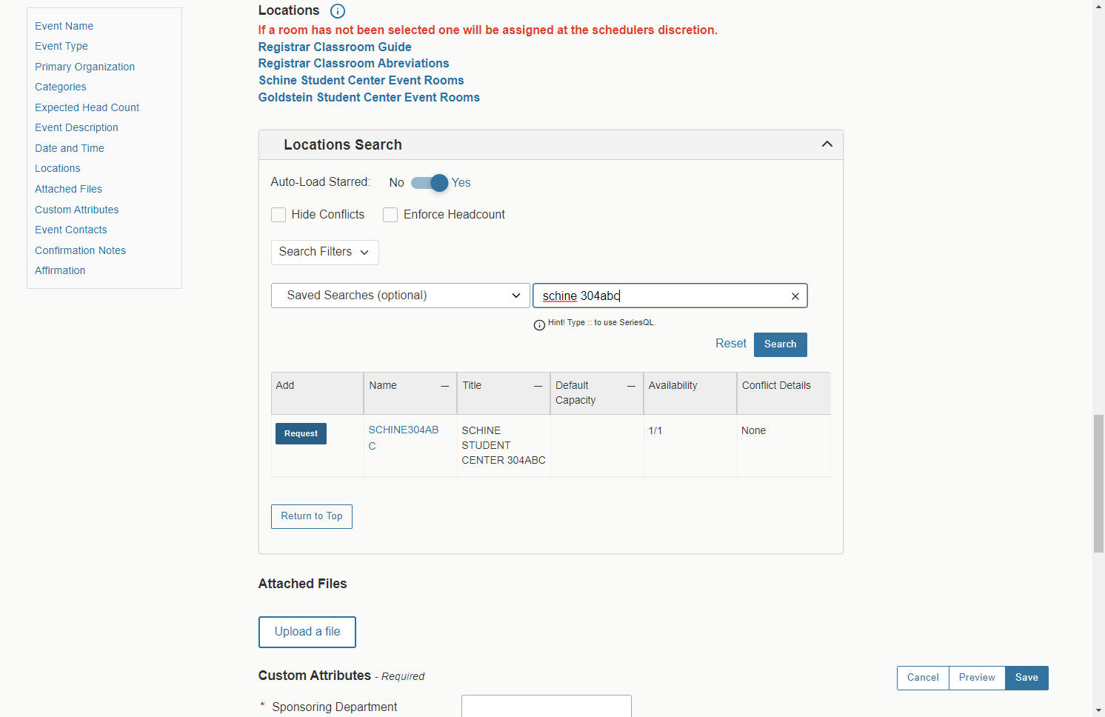1105x717 pixels.
Task: Click the Upload a file button
Action: tap(307, 632)
